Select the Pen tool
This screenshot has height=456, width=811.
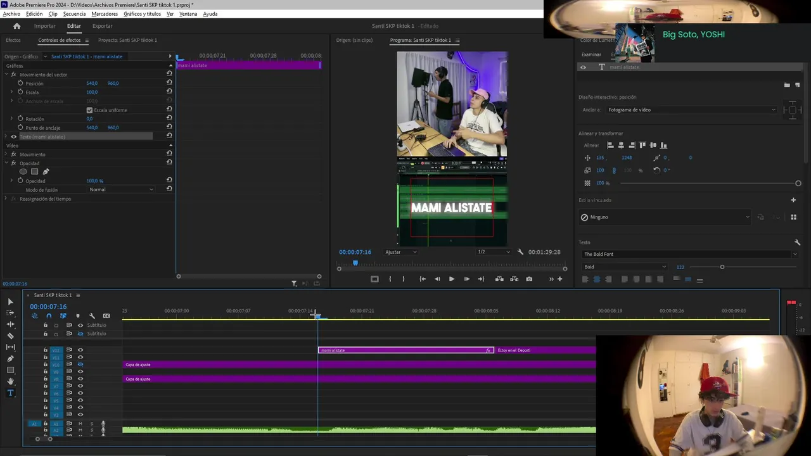pyautogui.click(x=10, y=358)
